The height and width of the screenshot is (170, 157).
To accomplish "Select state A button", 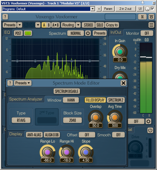I will coord(44,25).
